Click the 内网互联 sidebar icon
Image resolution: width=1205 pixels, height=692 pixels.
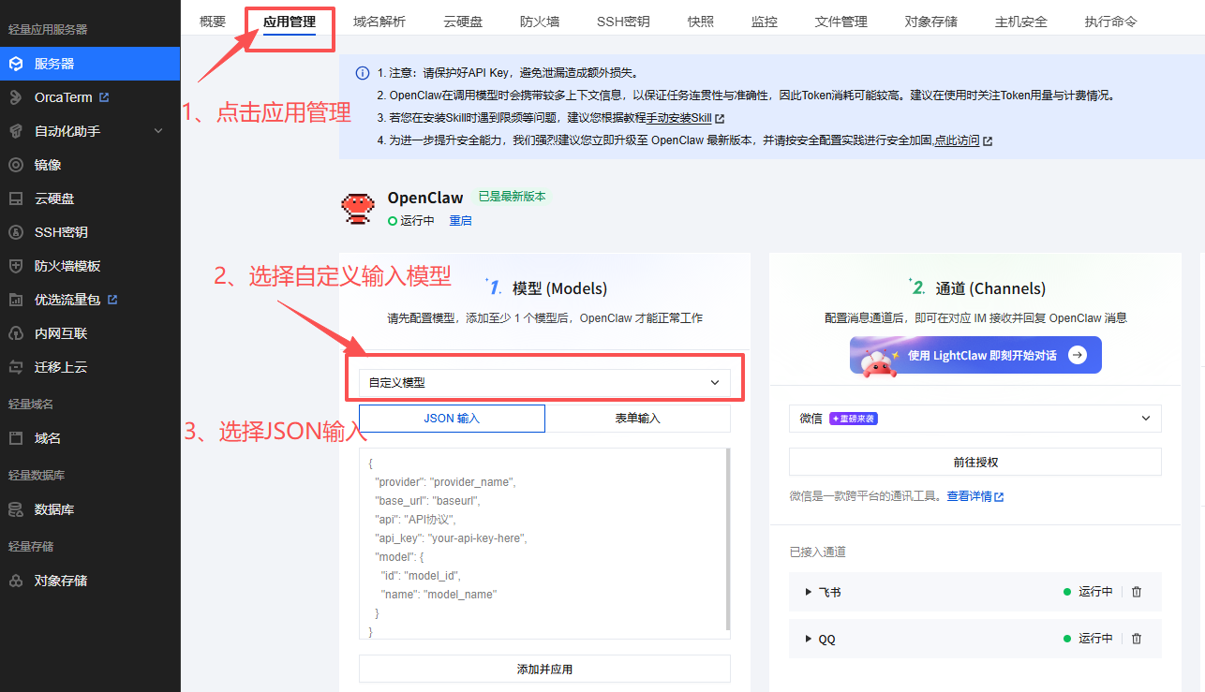click(x=15, y=333)
